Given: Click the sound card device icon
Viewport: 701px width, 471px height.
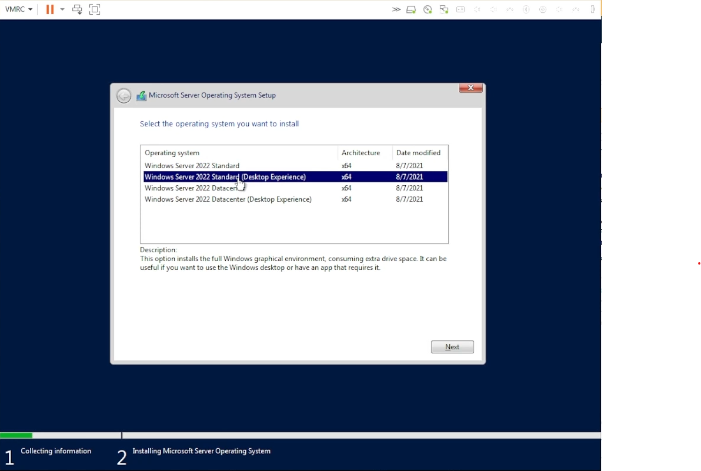Looking at the screenshot, I should click(x=477, y=9).
